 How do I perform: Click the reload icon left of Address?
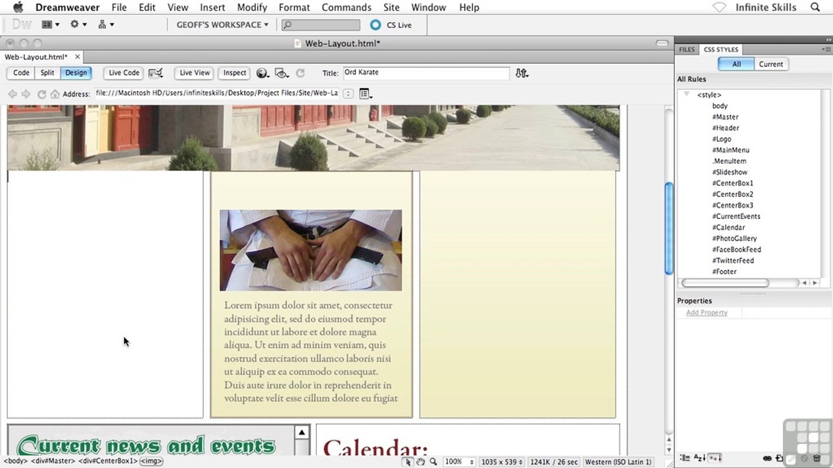(41, 94)
